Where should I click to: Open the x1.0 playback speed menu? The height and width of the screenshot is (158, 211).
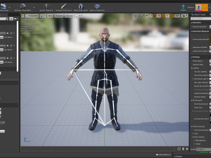click(79, 16)
